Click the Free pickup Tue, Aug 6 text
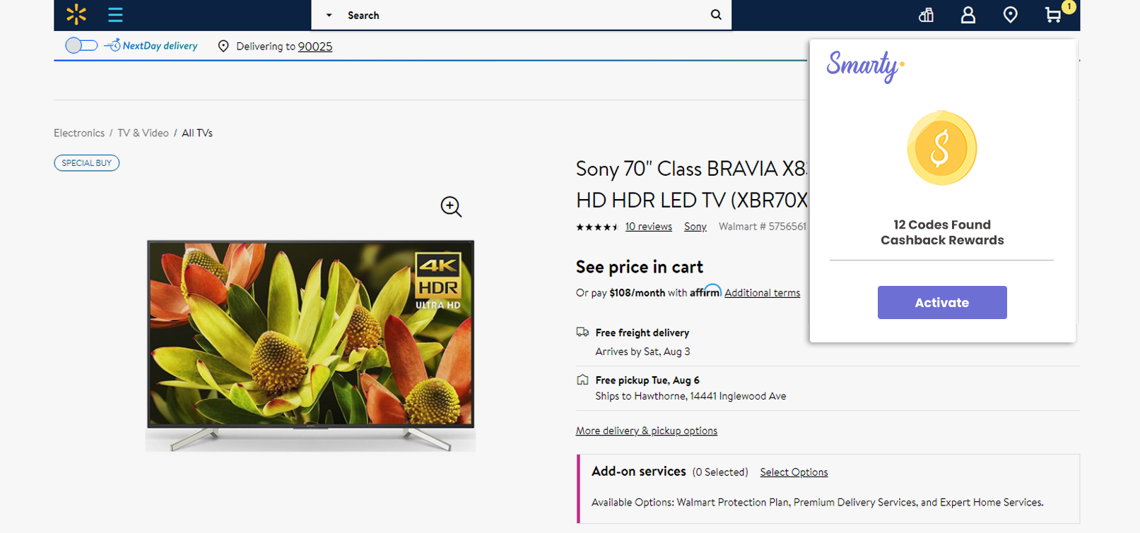The height and width of the screenshot is (533, 1140). [647, 380]
